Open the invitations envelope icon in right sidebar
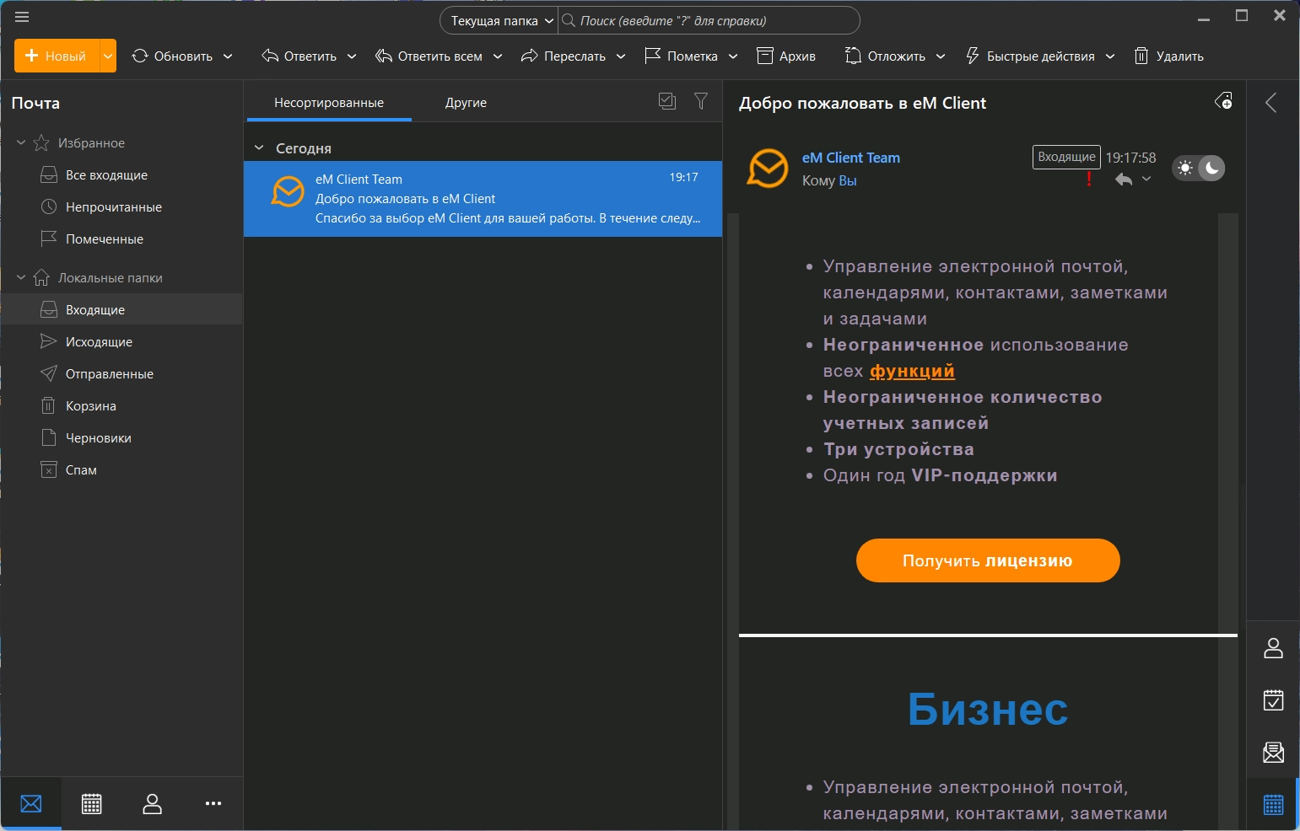The image size is (1300, 831). 1273,752
